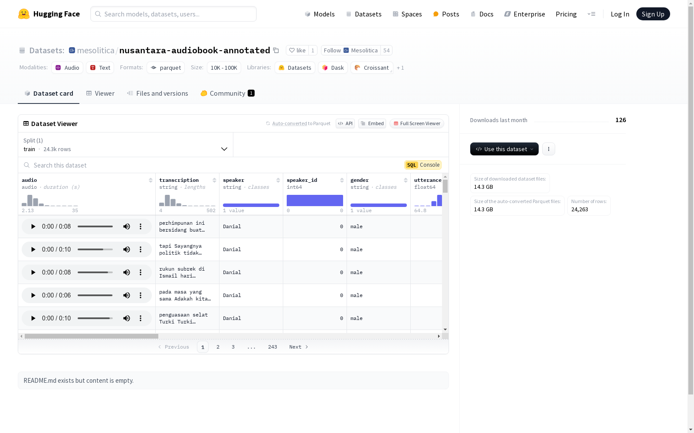Seek the audio progress bar in perhimpunan row
The width and height of the screenshot is (694, 433).
tap(95, 226)
